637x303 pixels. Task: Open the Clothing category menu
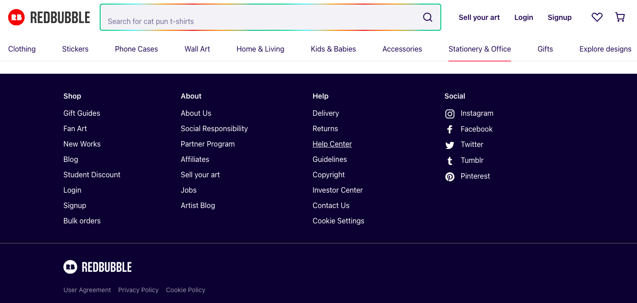tap(22, 49)
